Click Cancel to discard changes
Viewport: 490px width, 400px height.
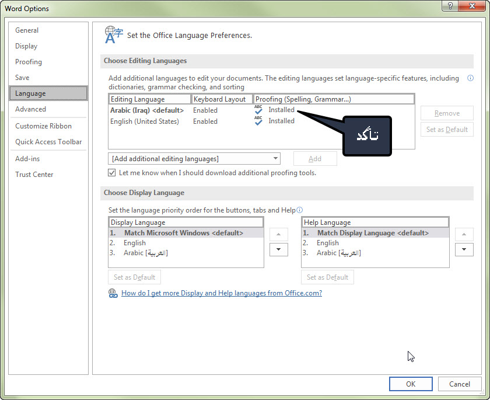click(x=460, y=384)
